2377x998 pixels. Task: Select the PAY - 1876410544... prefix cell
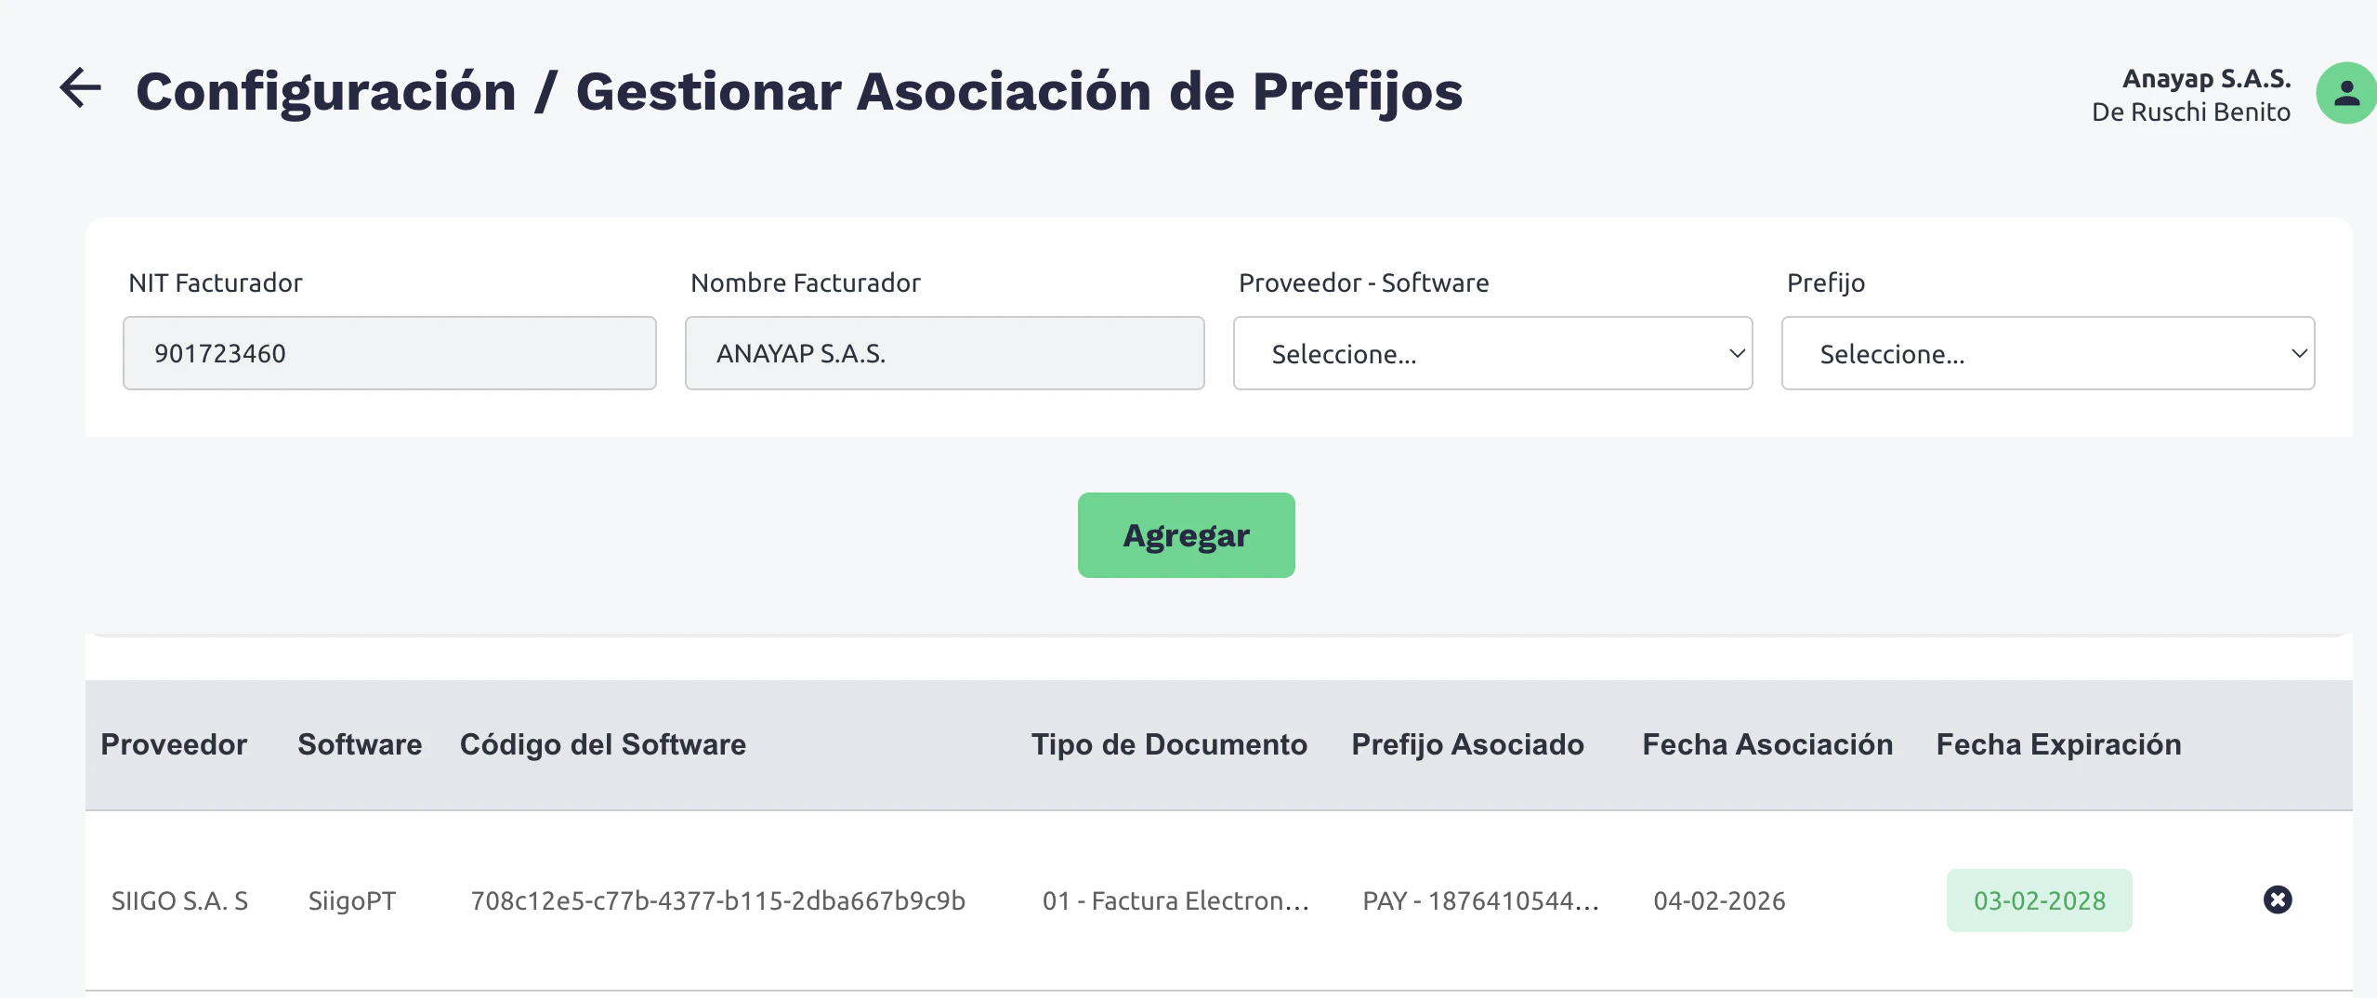(1480, 900)
